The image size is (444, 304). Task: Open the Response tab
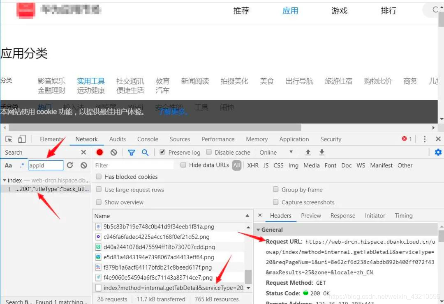(x=342, y=215)
